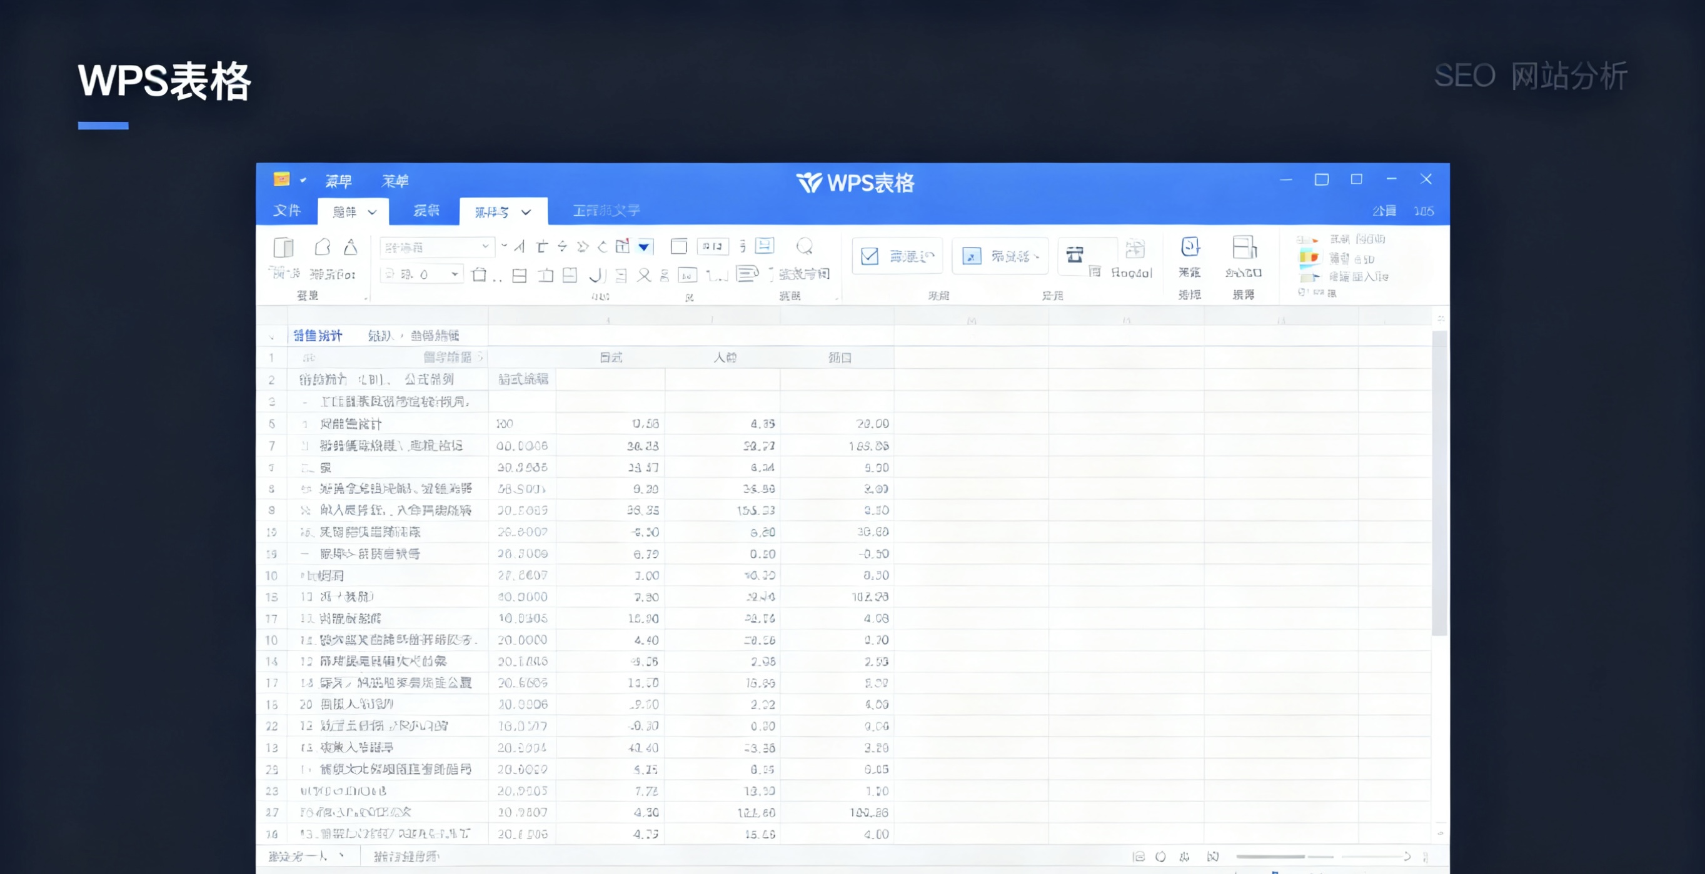Open the 文件 menu

(286, 211)
